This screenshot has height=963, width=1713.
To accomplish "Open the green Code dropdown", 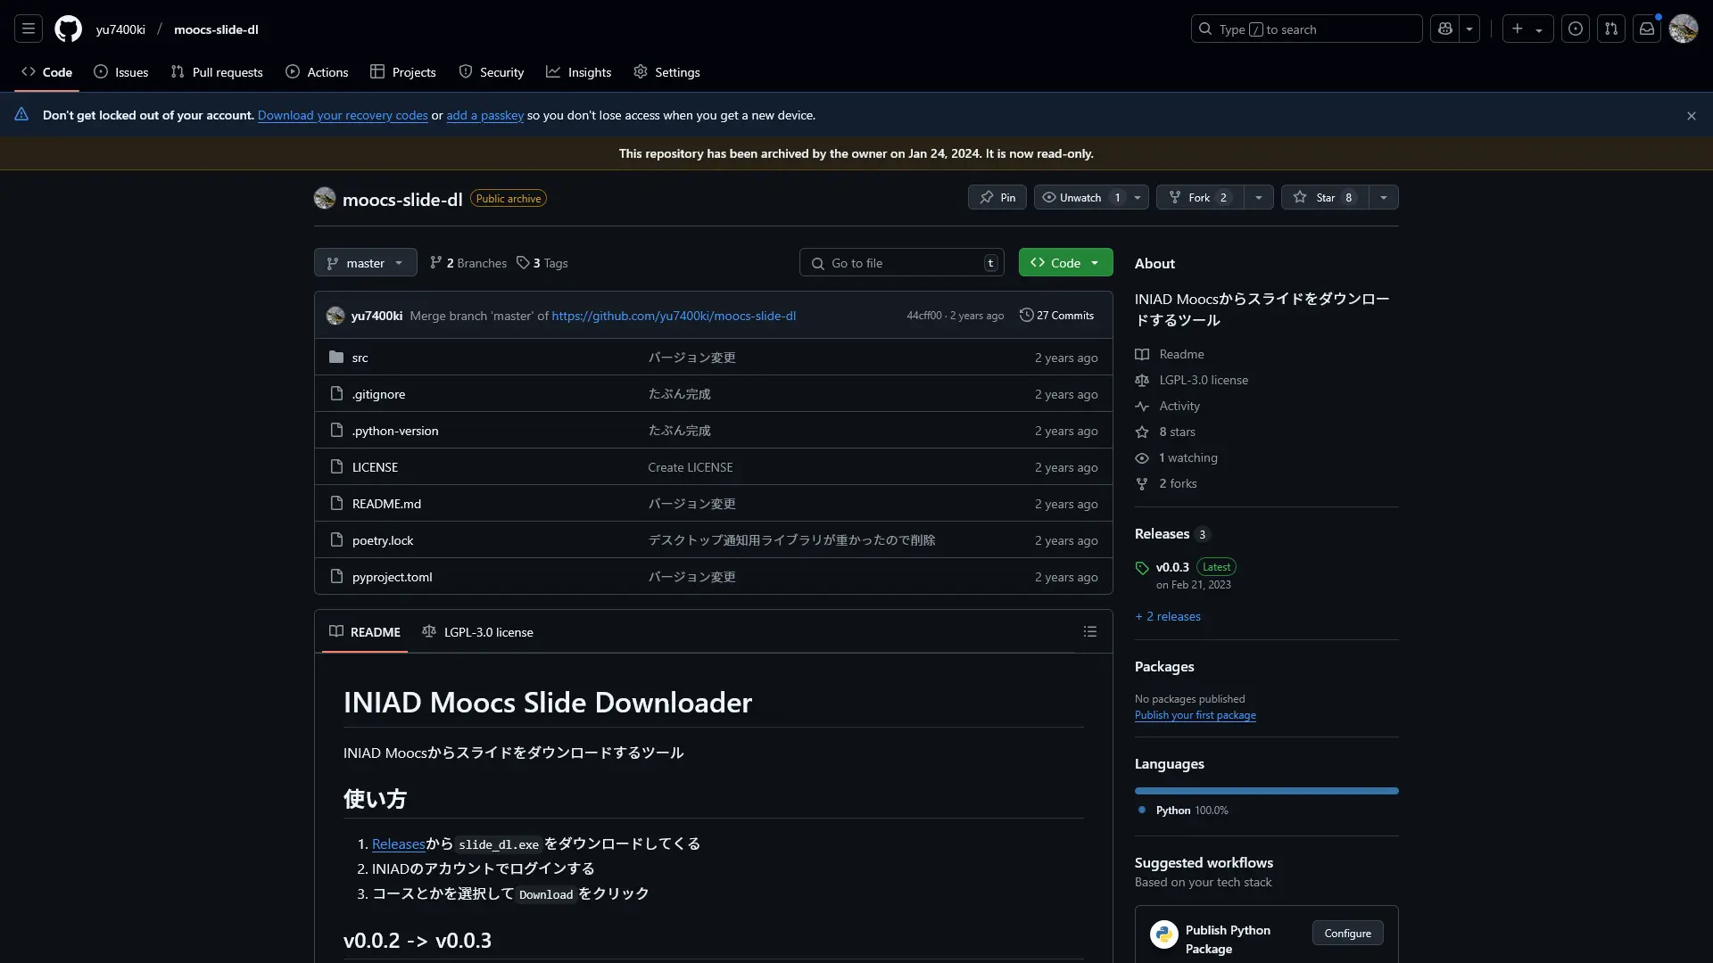I will tap(1065, 263).
